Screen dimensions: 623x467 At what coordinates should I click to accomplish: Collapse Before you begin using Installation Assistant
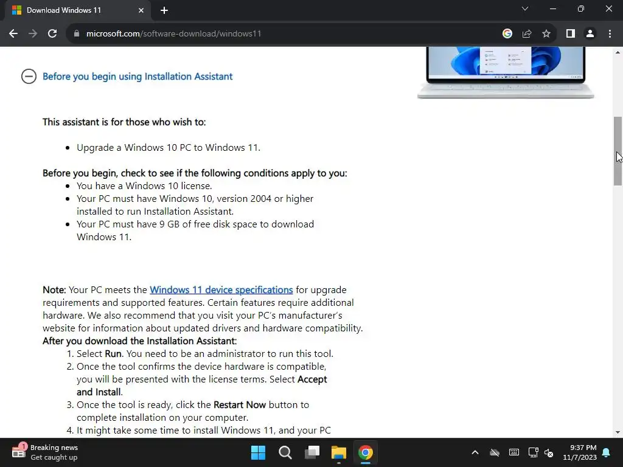click(x=29, y=76)
